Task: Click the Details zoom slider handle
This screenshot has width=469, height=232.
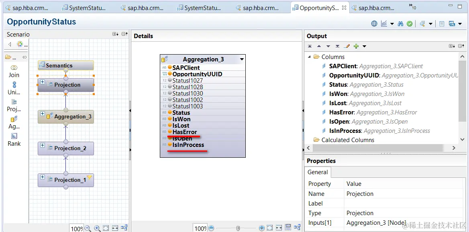Action: tap(238, 228)
